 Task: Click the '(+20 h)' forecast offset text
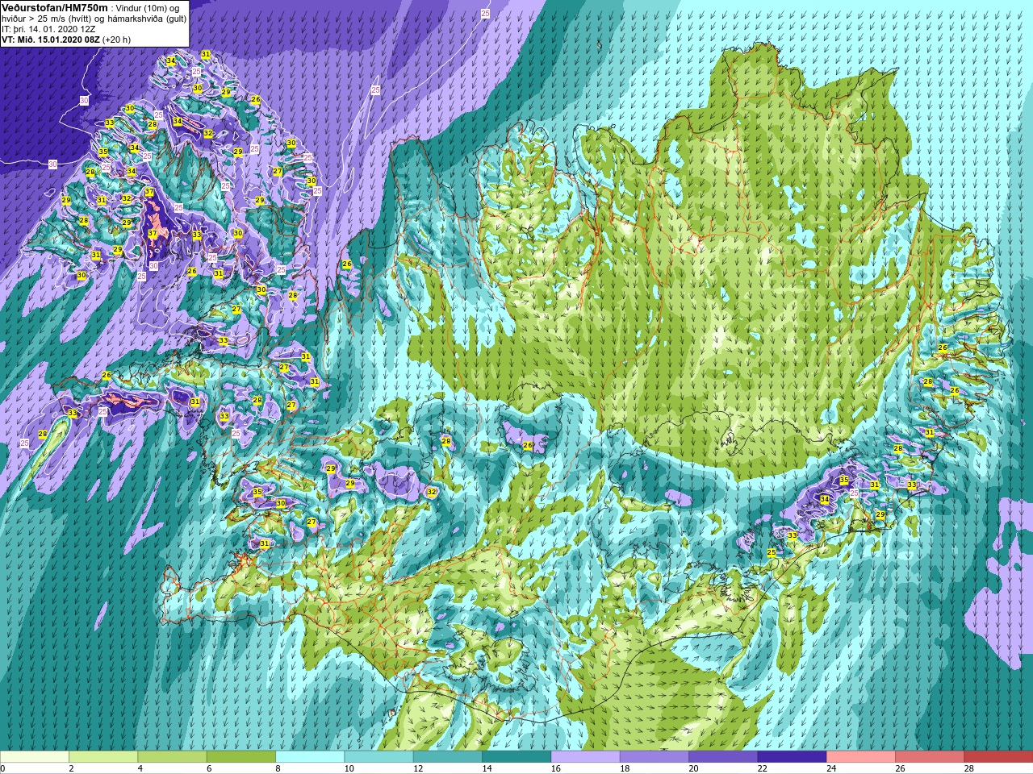click(x=117, y=39)
